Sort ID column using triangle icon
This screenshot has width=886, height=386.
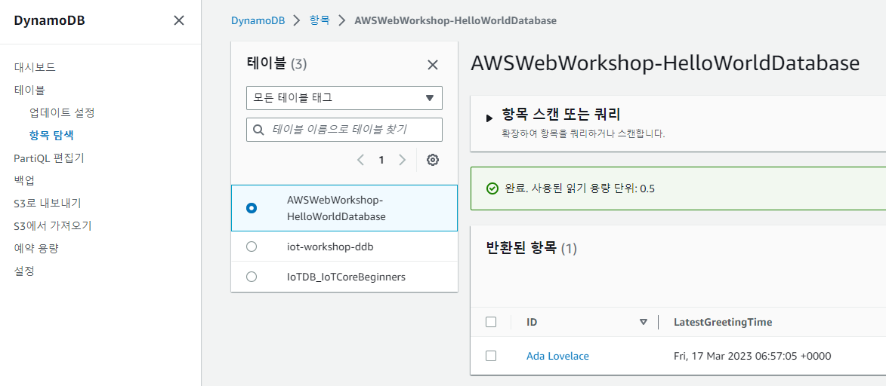(x=643, y=322)
